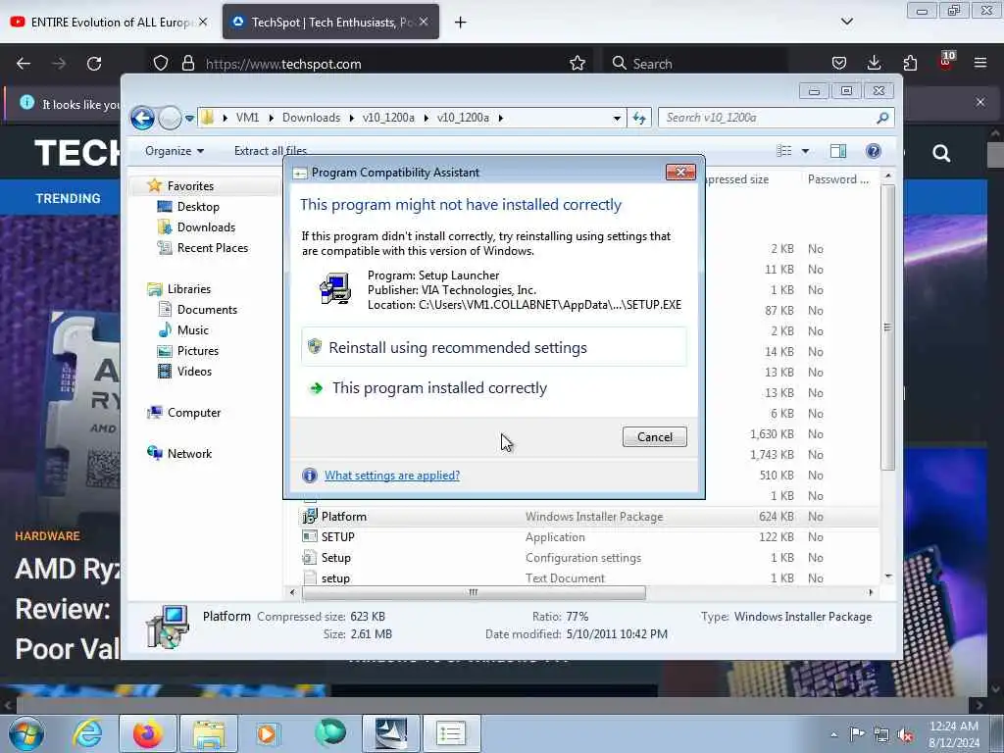The image size is (1004, 753).
Task: Click the Password column header
Action: click(x=837, y=179)
